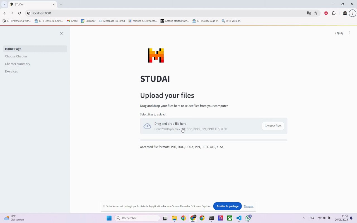Open the Adblock Plus extension icon

(326, 13)
